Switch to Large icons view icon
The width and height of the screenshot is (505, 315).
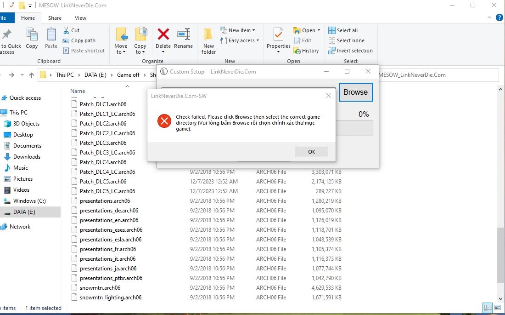(498, 308)
